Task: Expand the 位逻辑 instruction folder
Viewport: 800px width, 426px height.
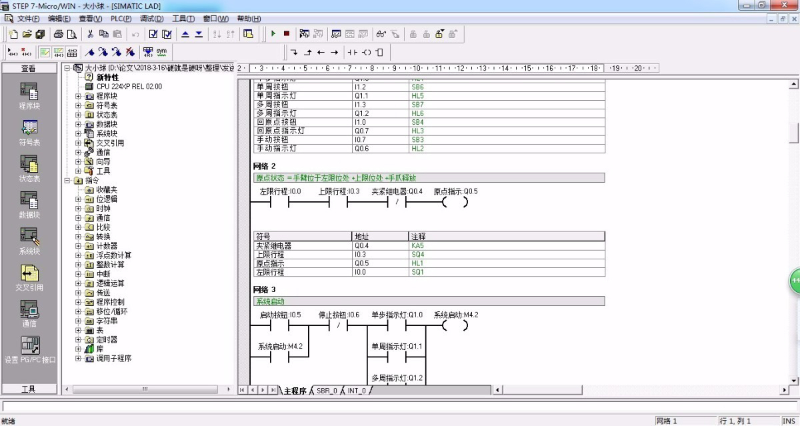Action: (78, 199)
